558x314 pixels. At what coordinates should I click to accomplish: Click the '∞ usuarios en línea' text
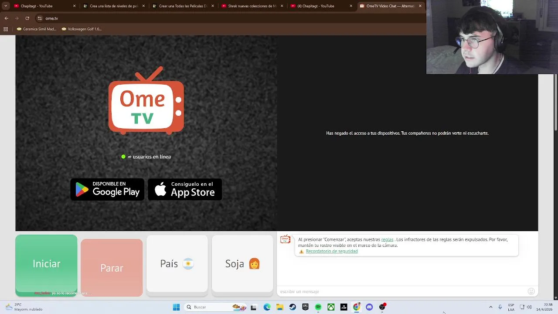point(149,157)
